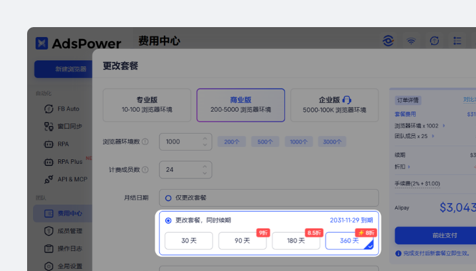The height and width of the screenshot is (271, 476).
Task: Click the 更改套餐 dialog title
Action: click(x=120, y=66)
